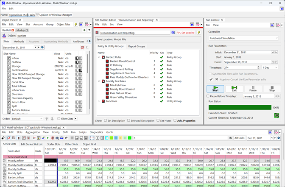
Task: Toggle the Set Description checkbox
Action: (x=105, y=120)
